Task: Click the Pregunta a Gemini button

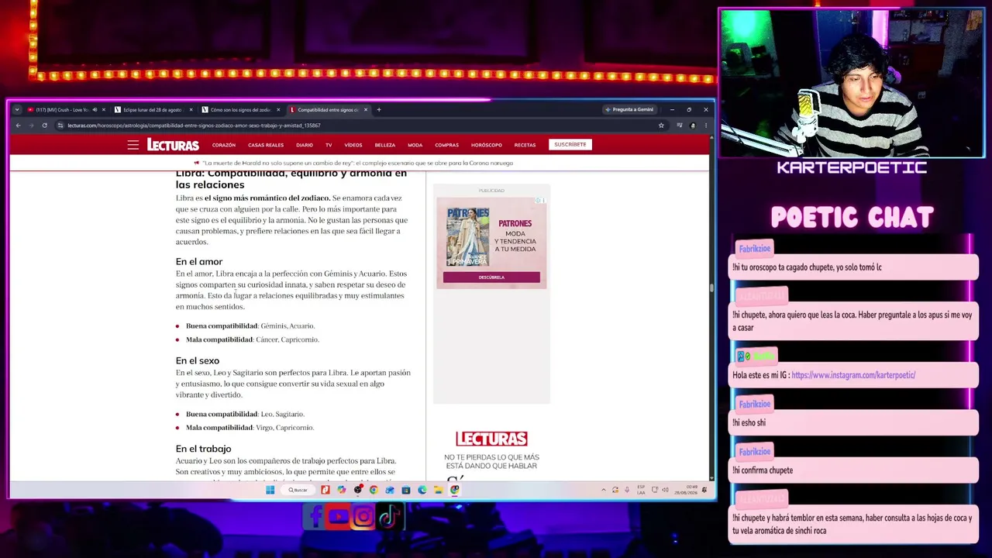Action: [630, 110]
